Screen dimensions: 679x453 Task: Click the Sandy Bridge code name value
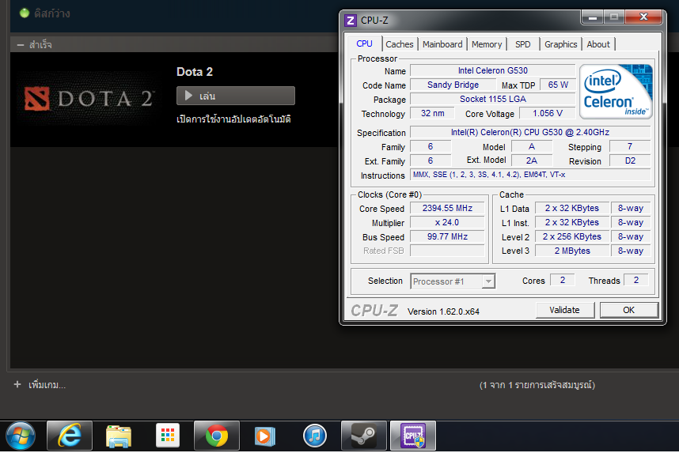click(453, 85)
